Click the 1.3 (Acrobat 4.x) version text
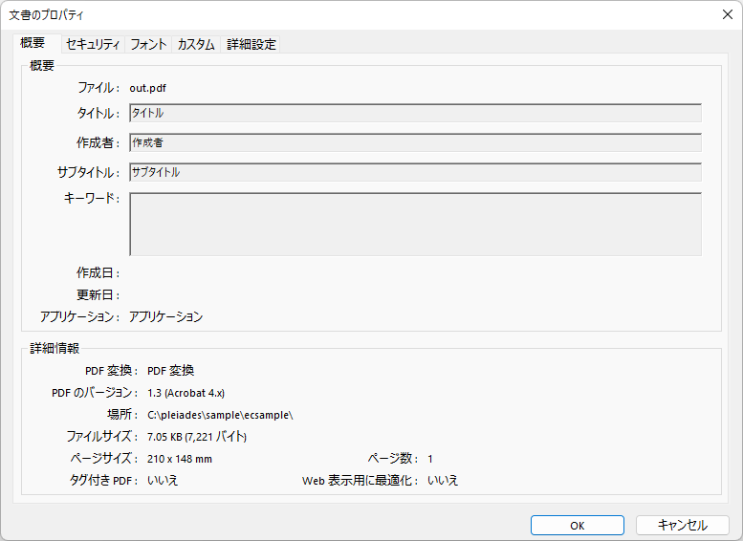 tap(186, 393)
